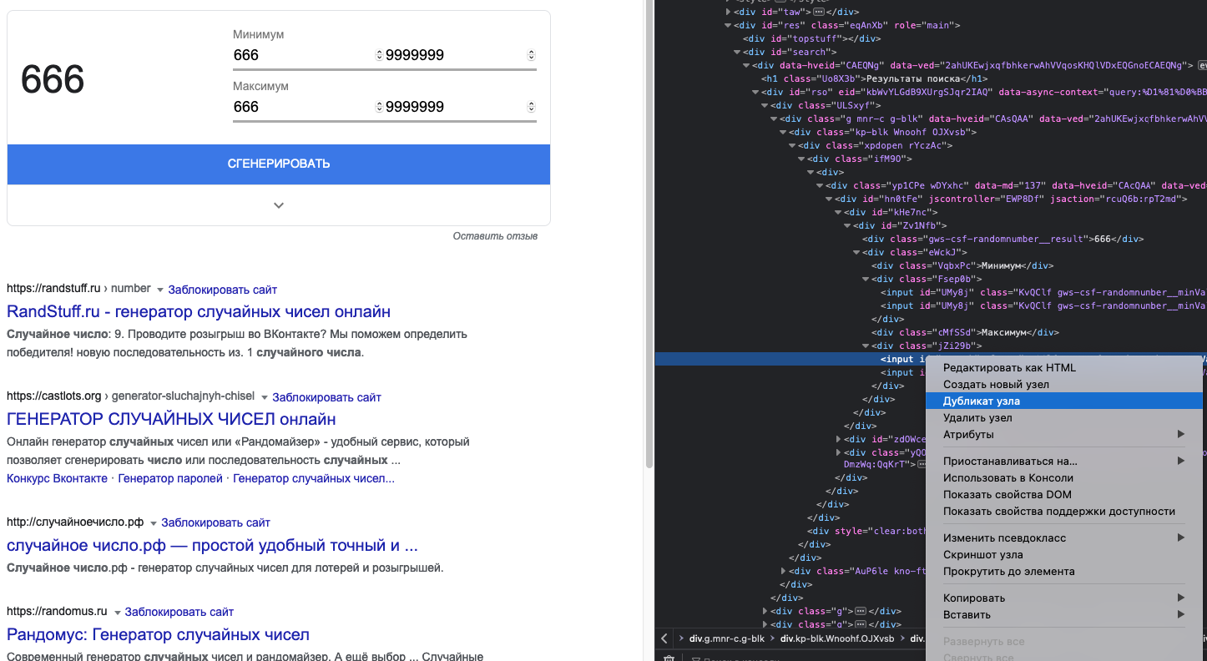Screen dimensions: 1207x661
Task: Open the случайное число.рф result title
Action: pos(212,546)
